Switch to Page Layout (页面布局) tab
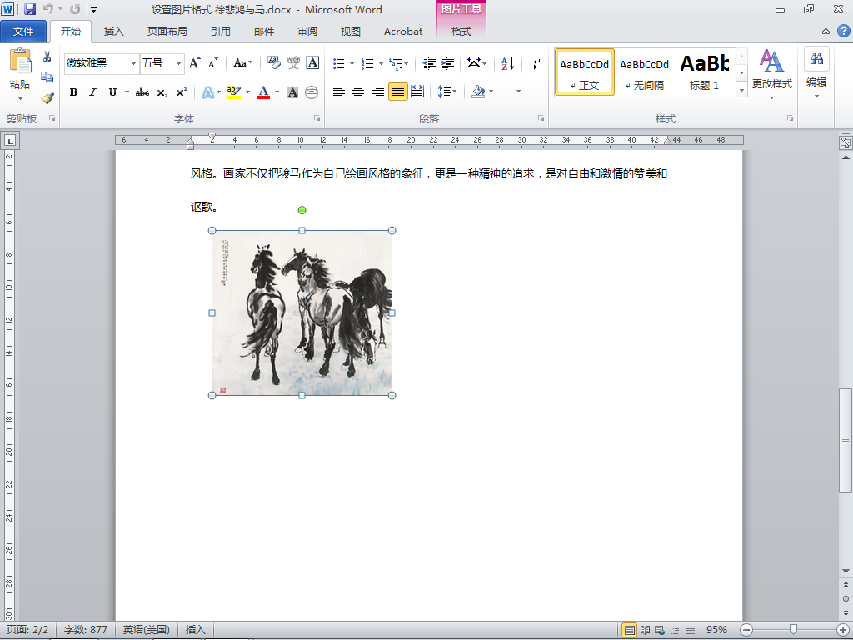The height and width of the screenshot is (640, 853). tap(167, 32)
